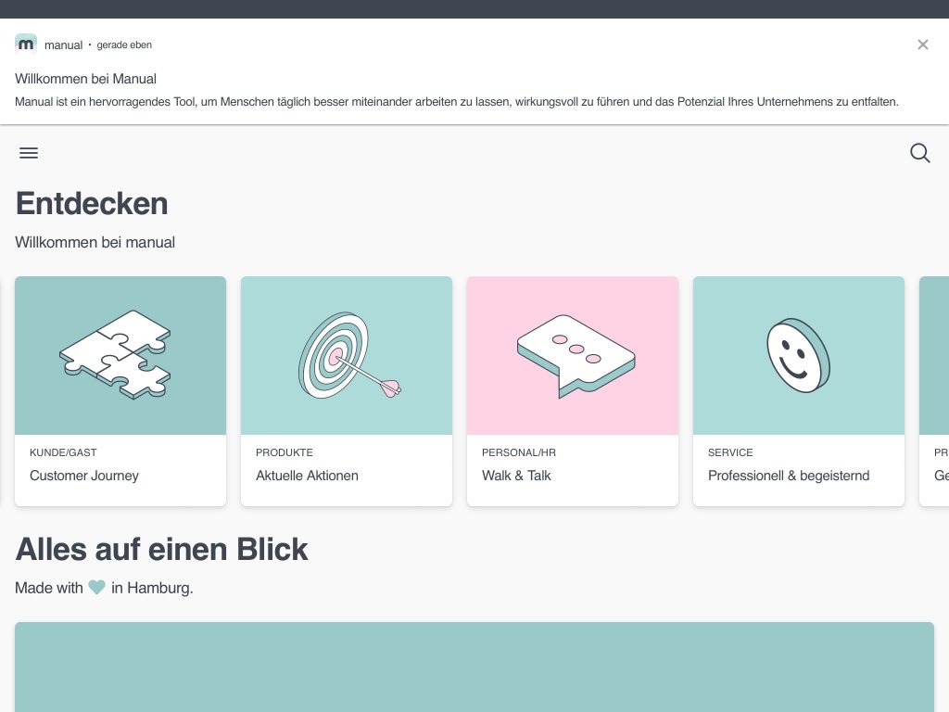949x712 pixels.
Task: Open the hamburger navigation menu
Action: [x=29, y=153]
